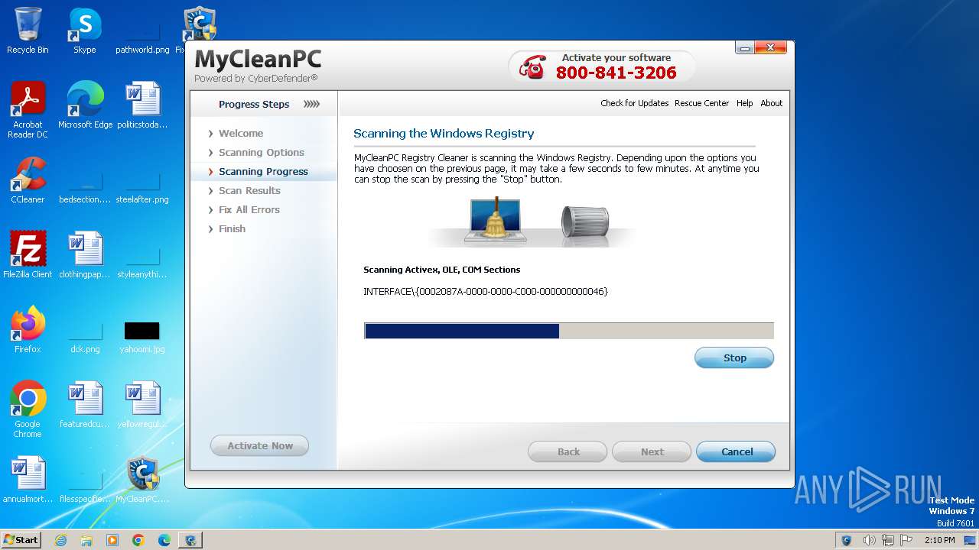979x550 pixels.
Task: Open the clothingpap... Word document
Action: (85, 254)
